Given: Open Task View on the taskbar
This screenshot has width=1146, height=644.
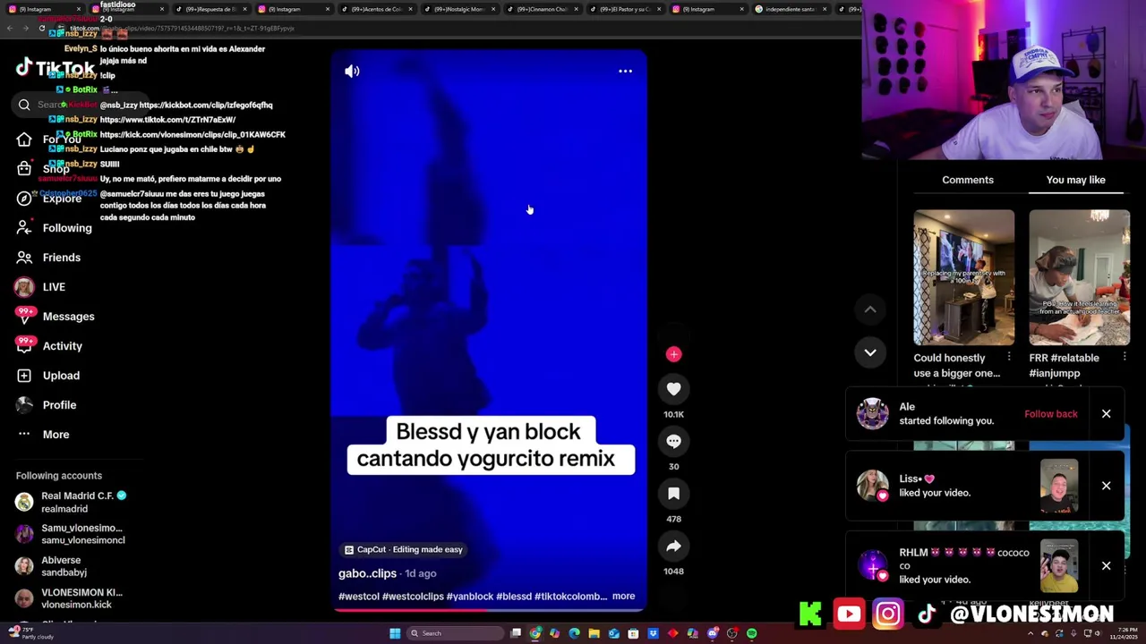Looking at the screenshot, I should [x=516, y=633].
